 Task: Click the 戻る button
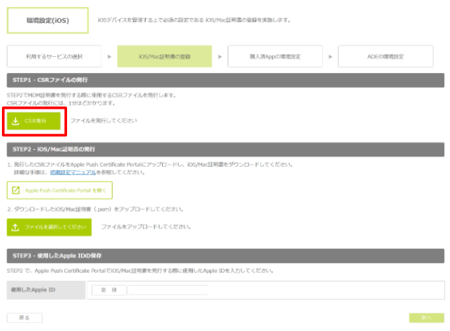25,318
